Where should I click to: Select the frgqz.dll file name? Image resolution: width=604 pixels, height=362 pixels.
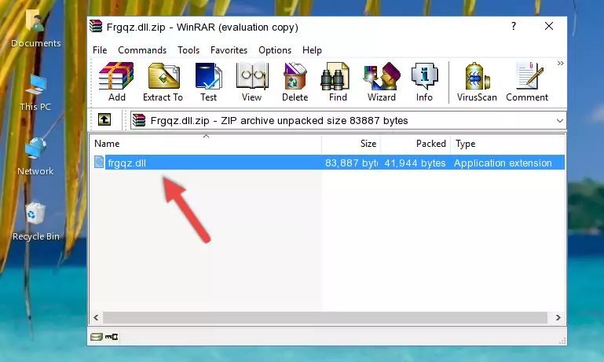coord(127,163)
